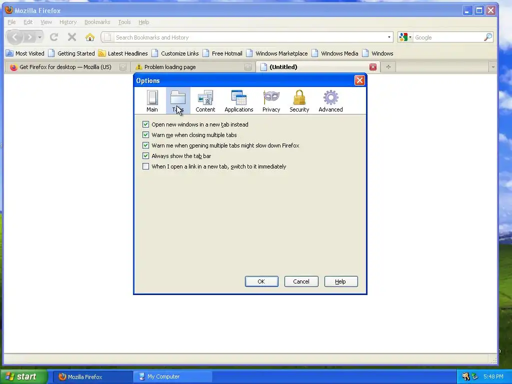
Task: Open the Most Visited bookmarks folder
Action: pyautogui.click(x=25, y=53)
